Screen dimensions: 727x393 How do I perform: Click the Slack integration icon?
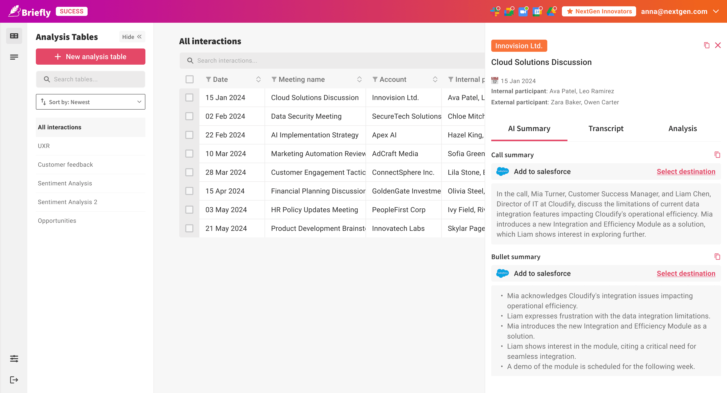click(x=495, y=12)
